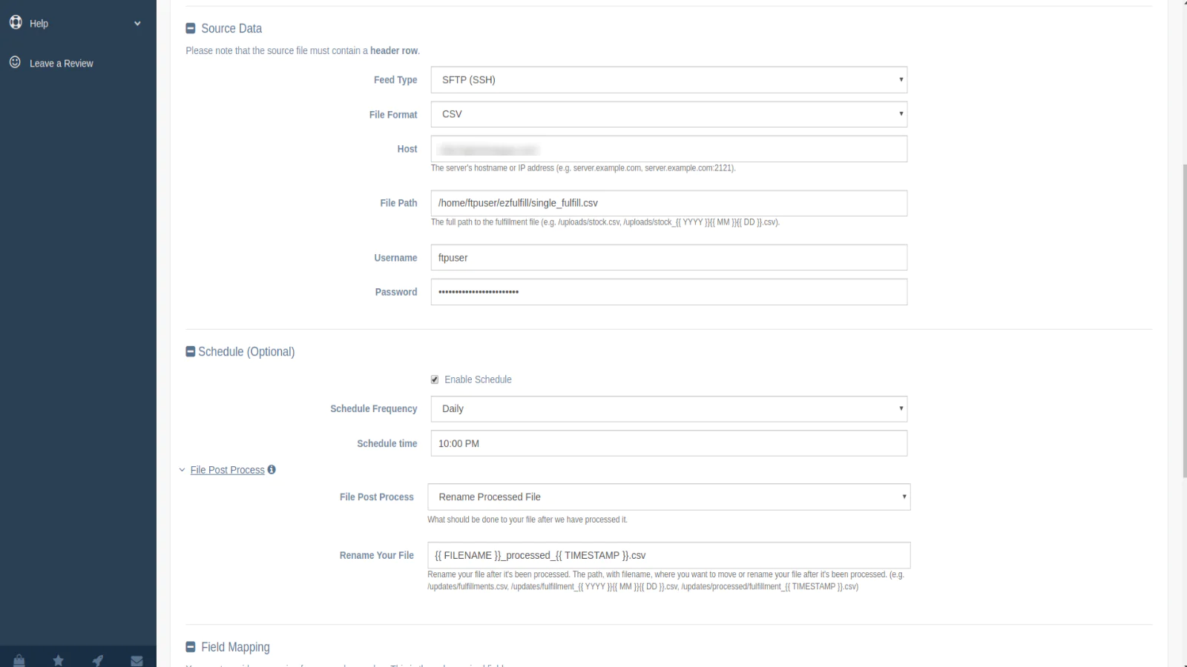Click the lifebuoy Help icon in sidebar

tap(16, 23)
